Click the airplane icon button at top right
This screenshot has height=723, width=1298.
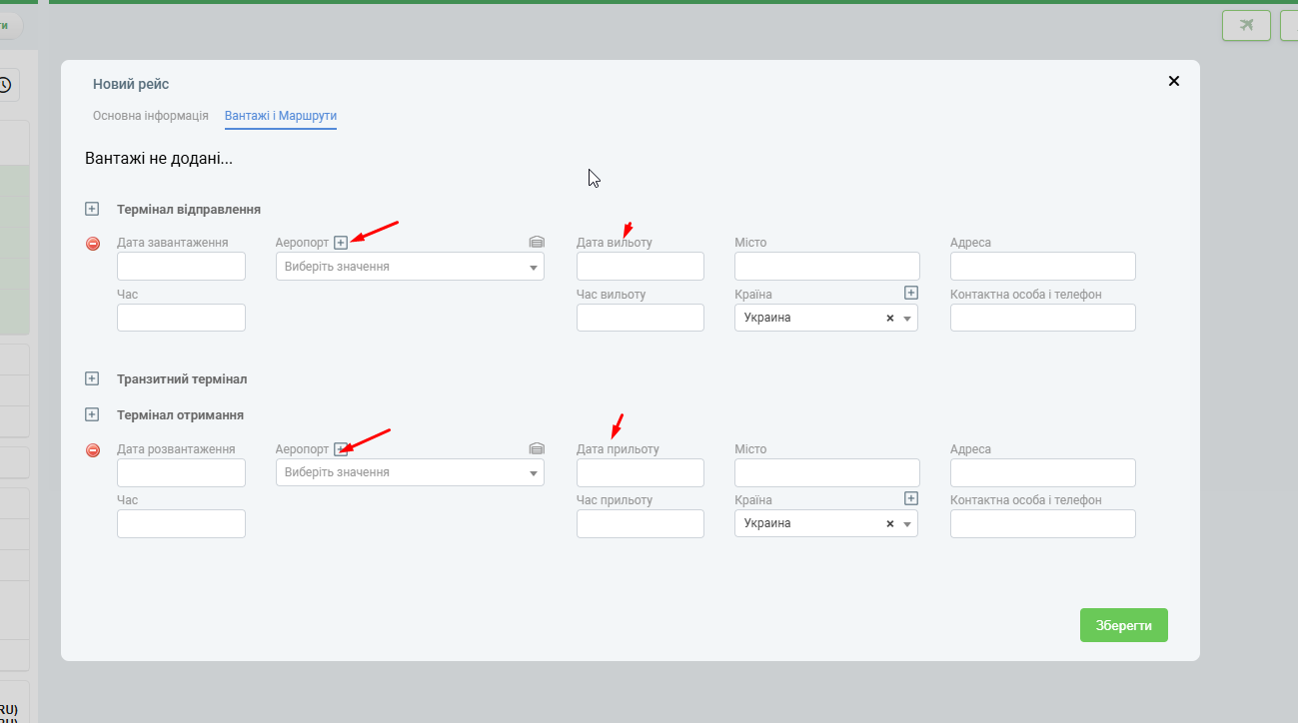pos(1246,25)
